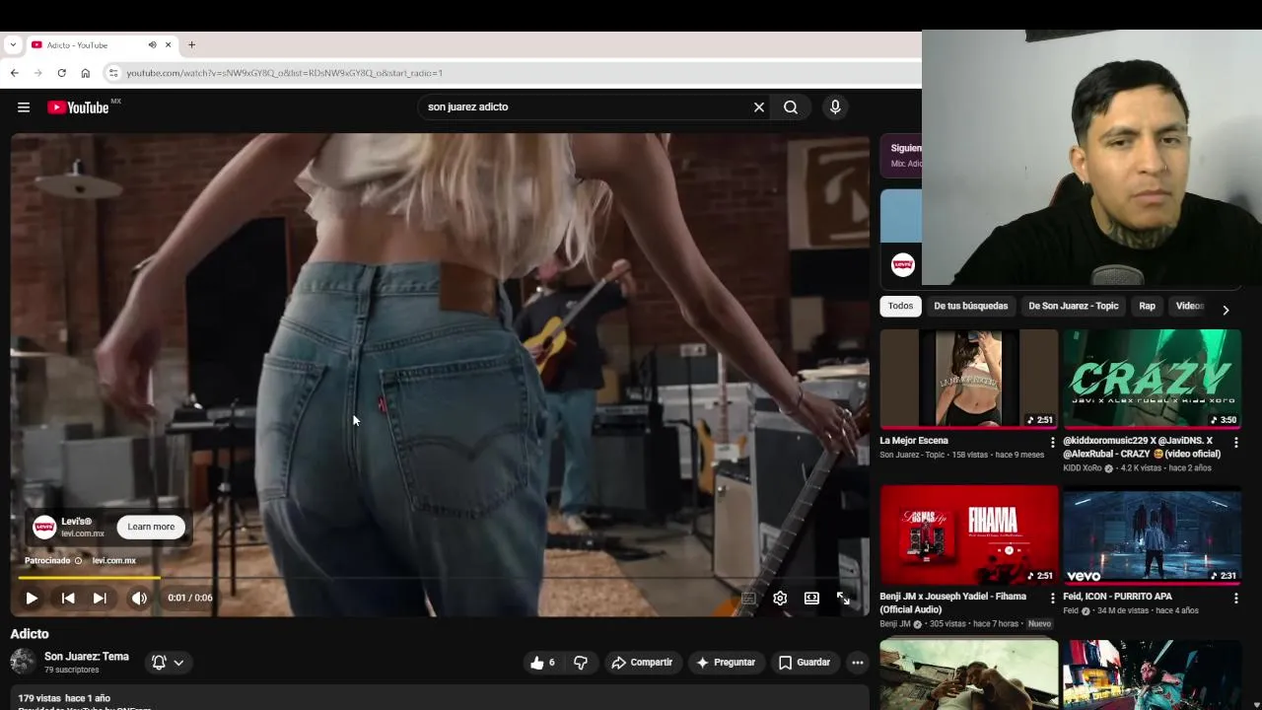
Task: Open ad info icon beside Patrocinado
Action: pyautogui.click(x=78, y=561)
